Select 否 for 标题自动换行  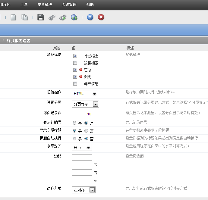[x=86, y=139]
